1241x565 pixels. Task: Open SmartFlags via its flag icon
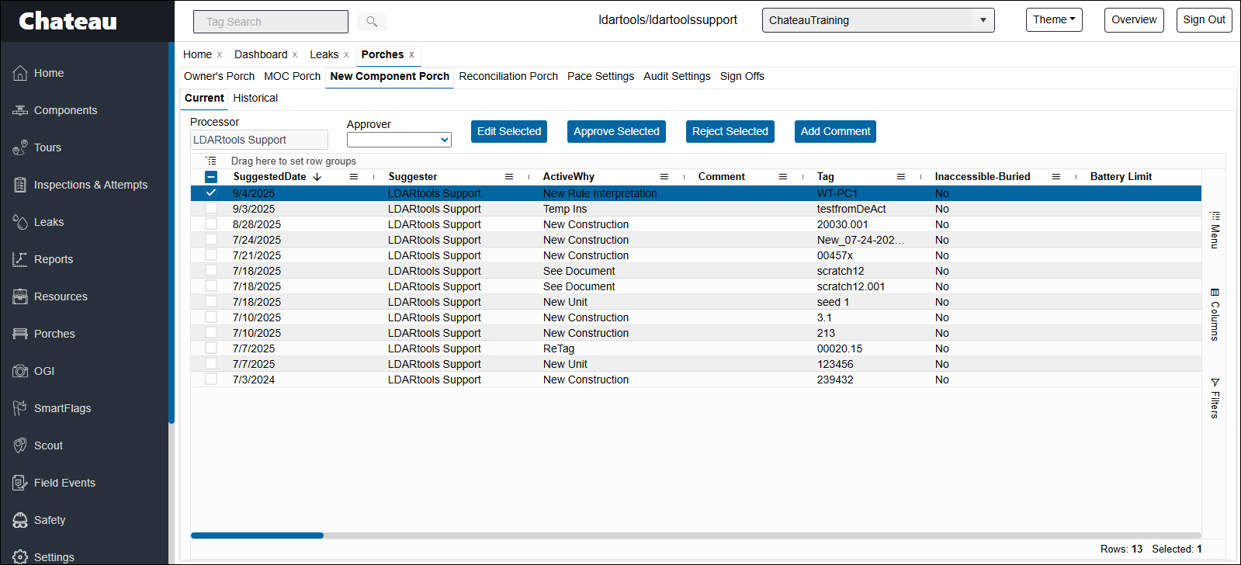[20, 408]
